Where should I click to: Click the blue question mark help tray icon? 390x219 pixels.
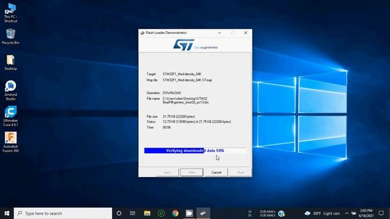click(282, 214)
